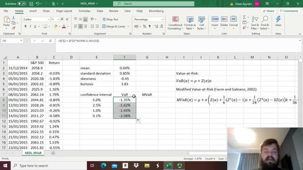The height and width of the screenshot is (170, 303).
Task: Click the Windows Start button
Action: tap(5, 166)
